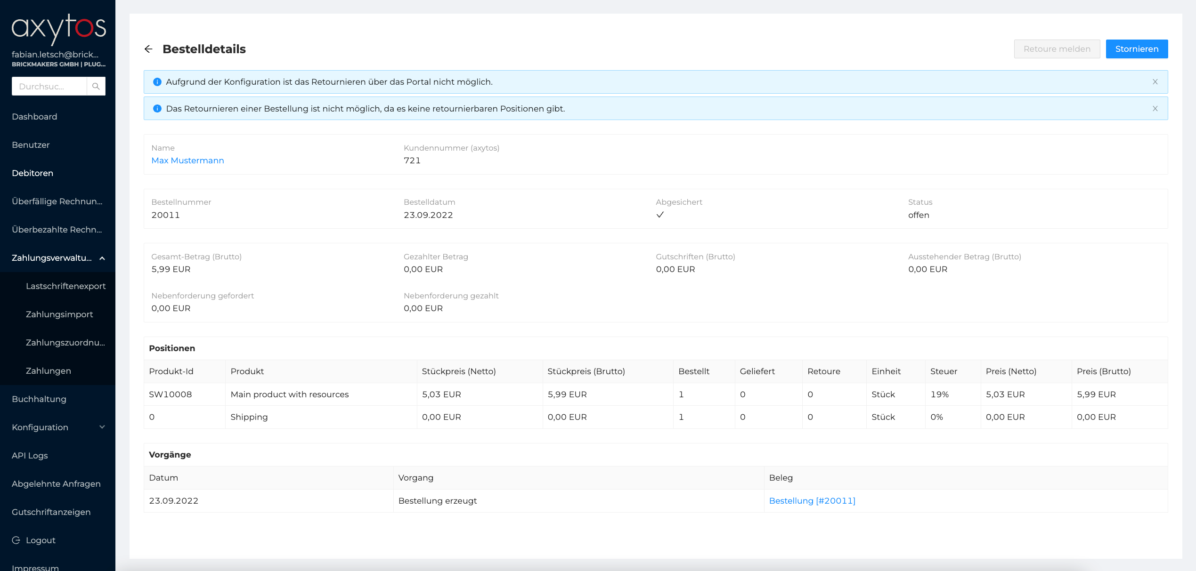
Task: Dismiss the Konfiguration retour info banner
Action: tap(1155, 82)
